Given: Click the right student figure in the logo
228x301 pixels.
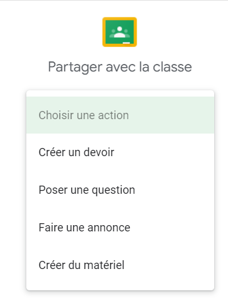Looking at the screenshot, I should pos(127,33).
